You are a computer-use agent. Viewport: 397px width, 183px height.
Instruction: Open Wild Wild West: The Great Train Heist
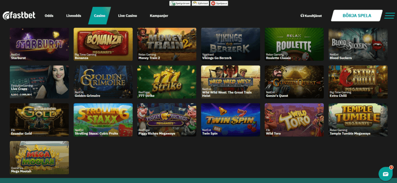point(231,82)
